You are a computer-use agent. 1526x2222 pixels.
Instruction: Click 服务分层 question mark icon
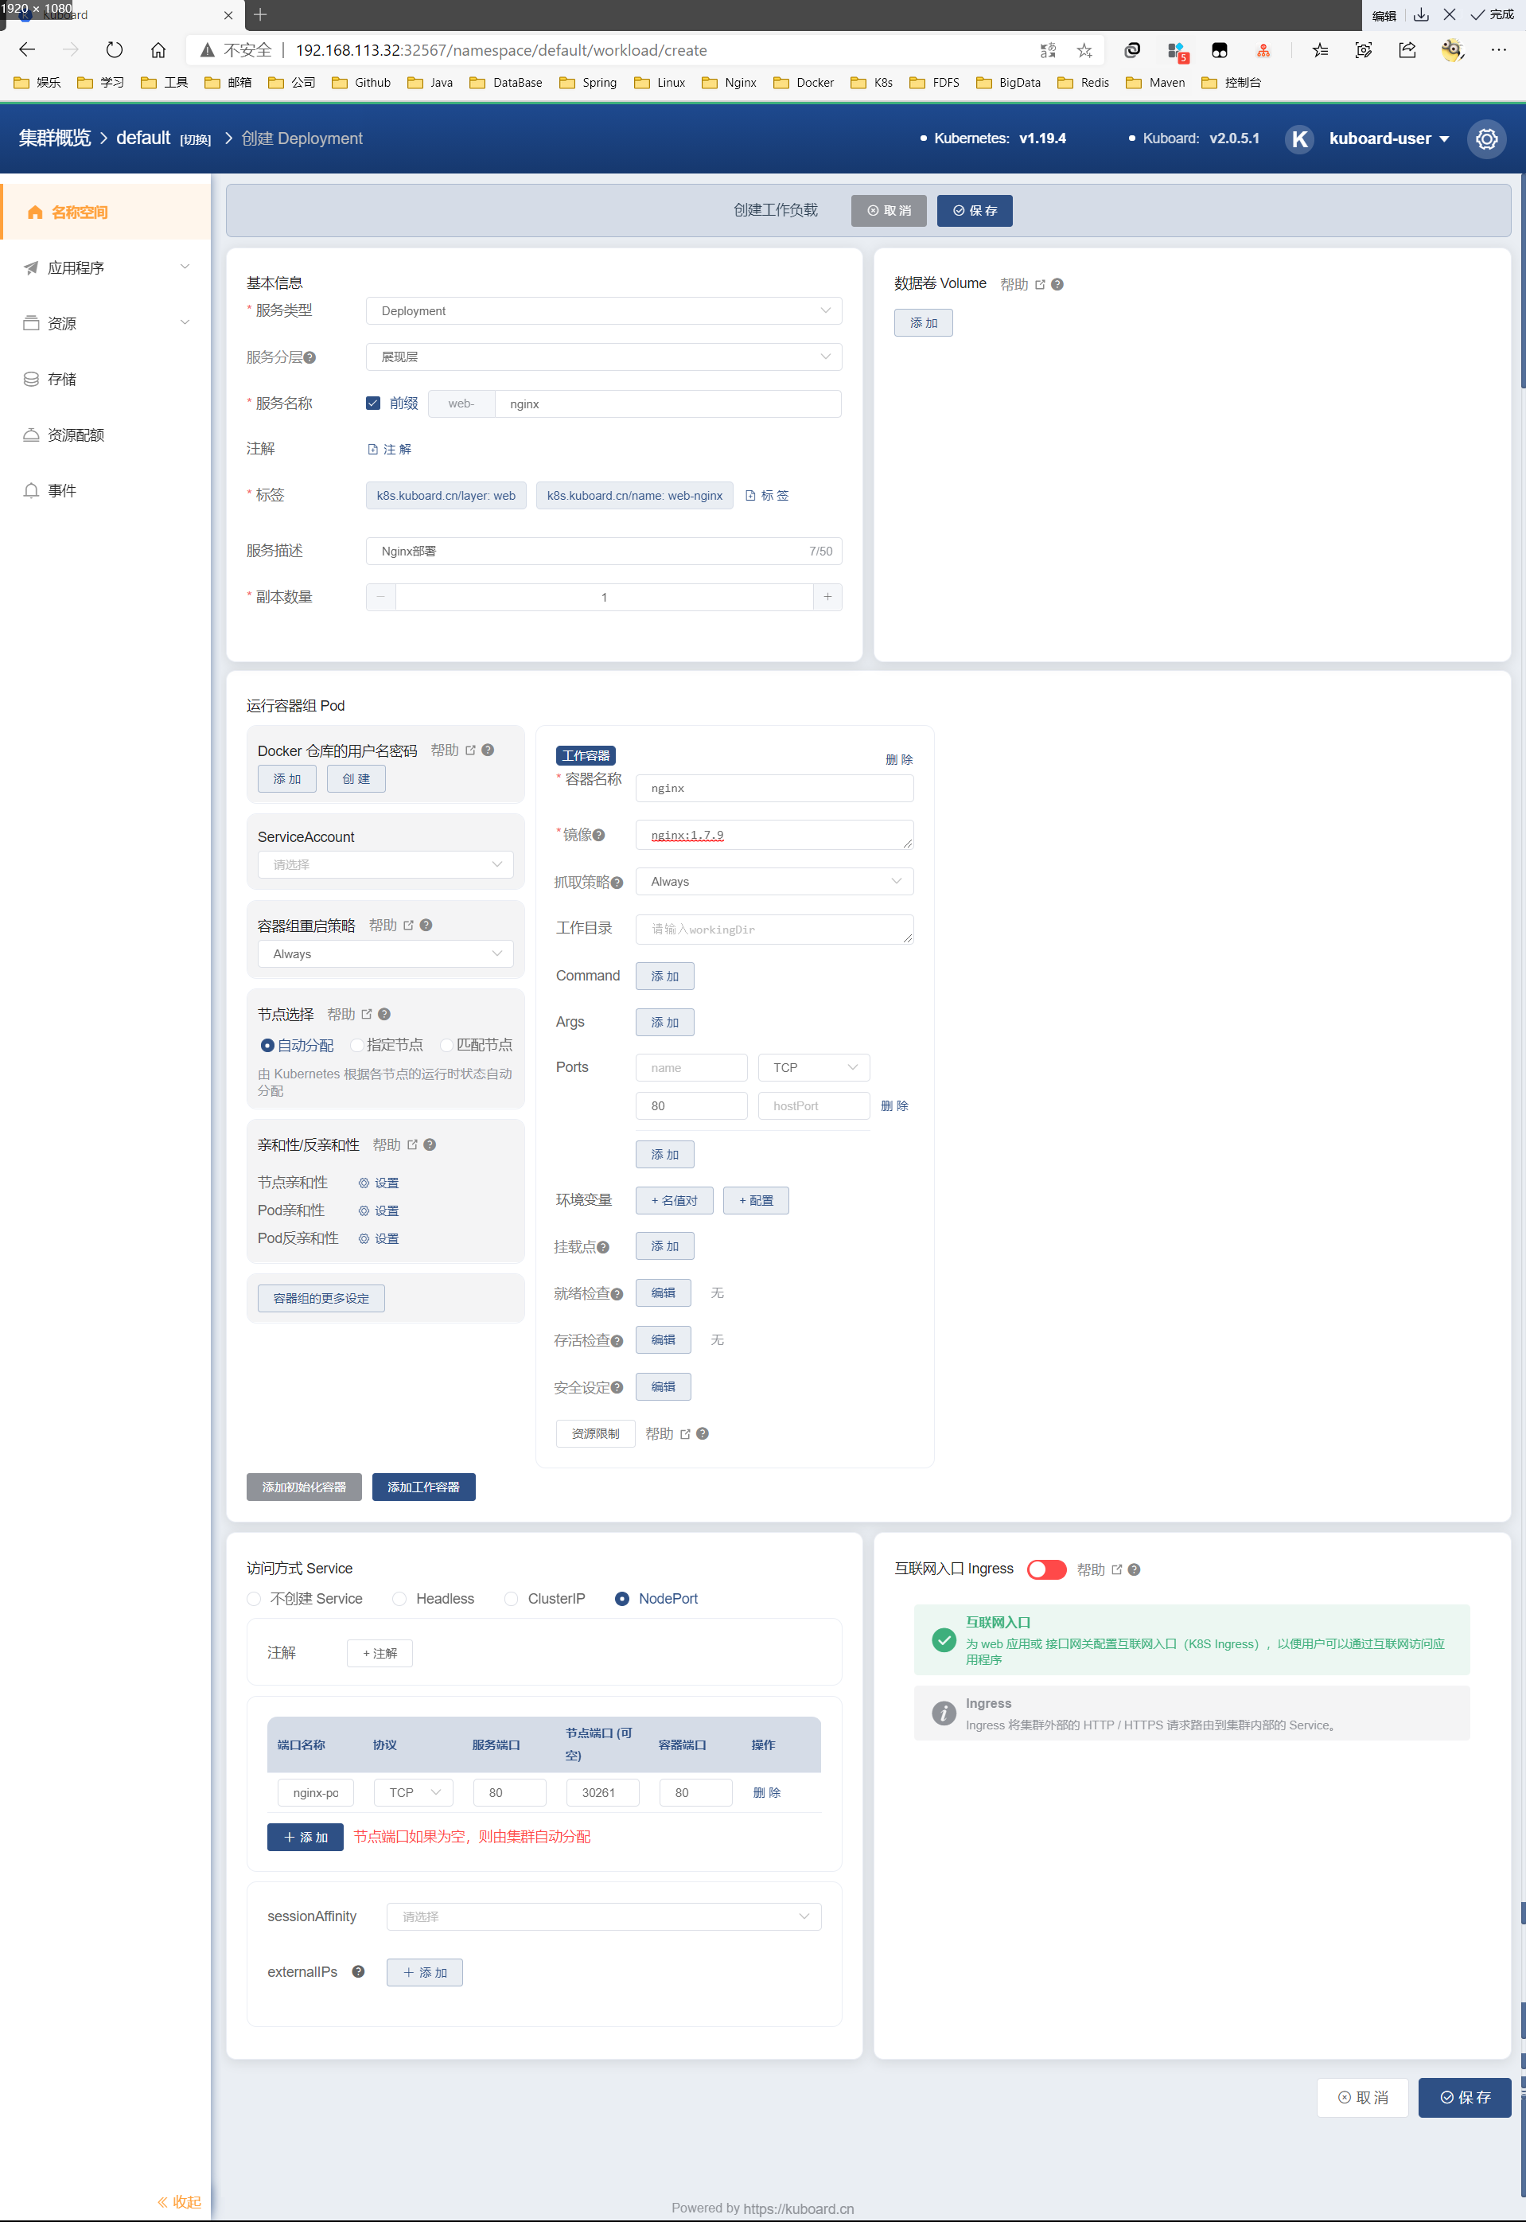309,358
